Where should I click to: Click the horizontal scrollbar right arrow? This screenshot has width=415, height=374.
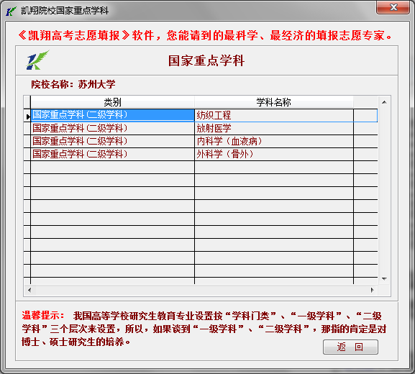[372, 290]
